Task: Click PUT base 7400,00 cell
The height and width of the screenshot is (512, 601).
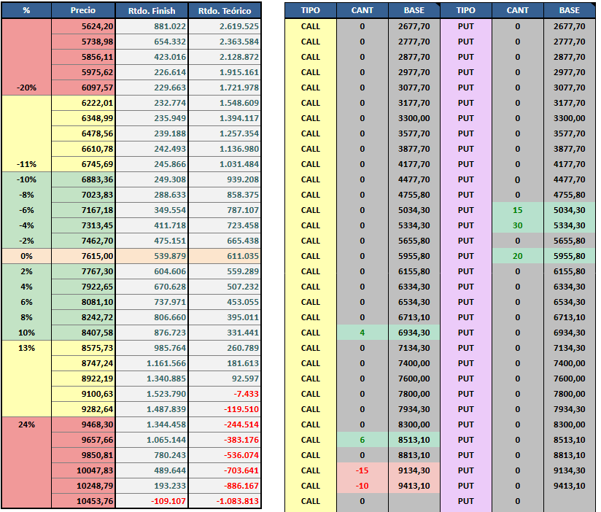Action: [x=569, y=363]
